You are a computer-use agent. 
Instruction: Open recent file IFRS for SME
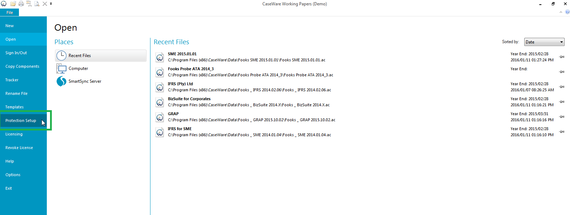coord(180,129)
